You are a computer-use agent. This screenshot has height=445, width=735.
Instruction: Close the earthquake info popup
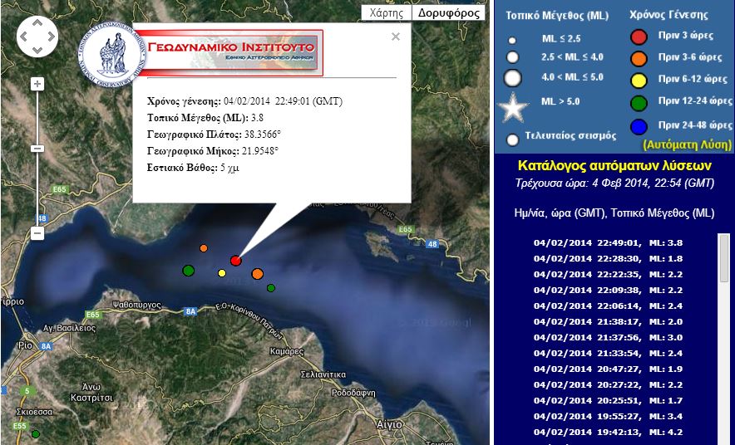click(396, 37)
